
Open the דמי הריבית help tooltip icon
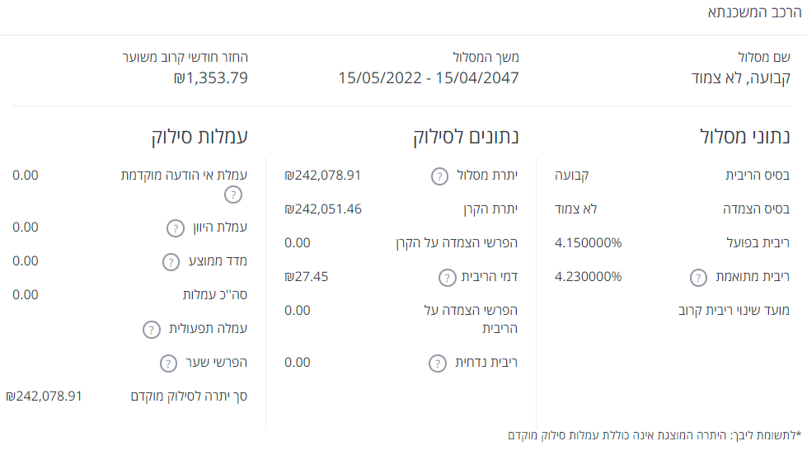coord(447,277)
